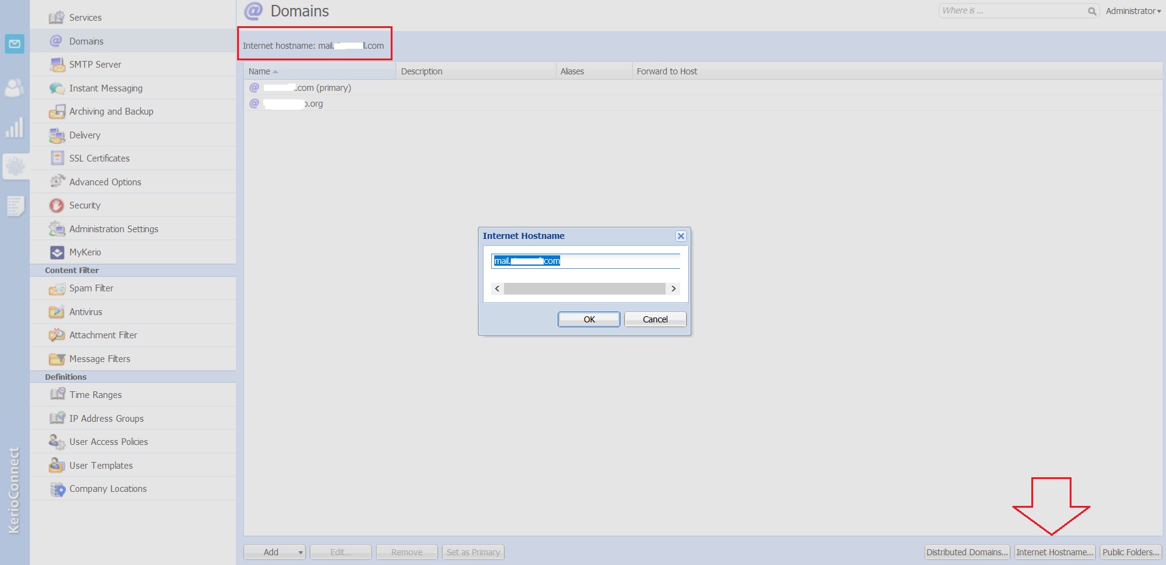The width and height of the screenshot is (1166, 565).
Task: Select the Antivirus icon
Action: pos(57,312)
